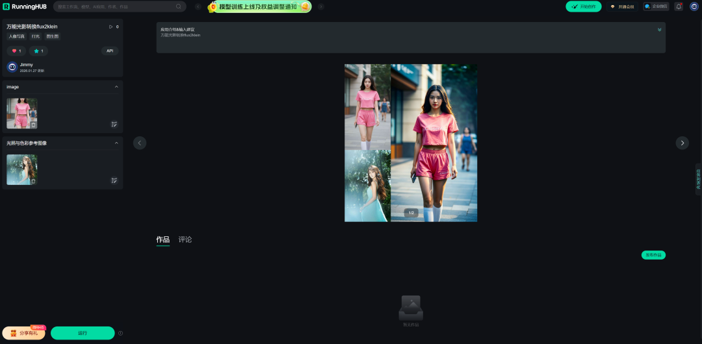Click the play run-count icon by title
Viewport: 702px width, 344px height.
pyautogui.click(x=111, y=27)
